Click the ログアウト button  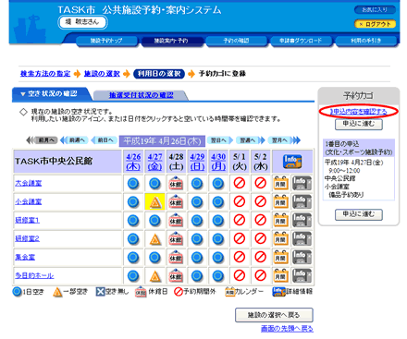(x=375, y=24)
